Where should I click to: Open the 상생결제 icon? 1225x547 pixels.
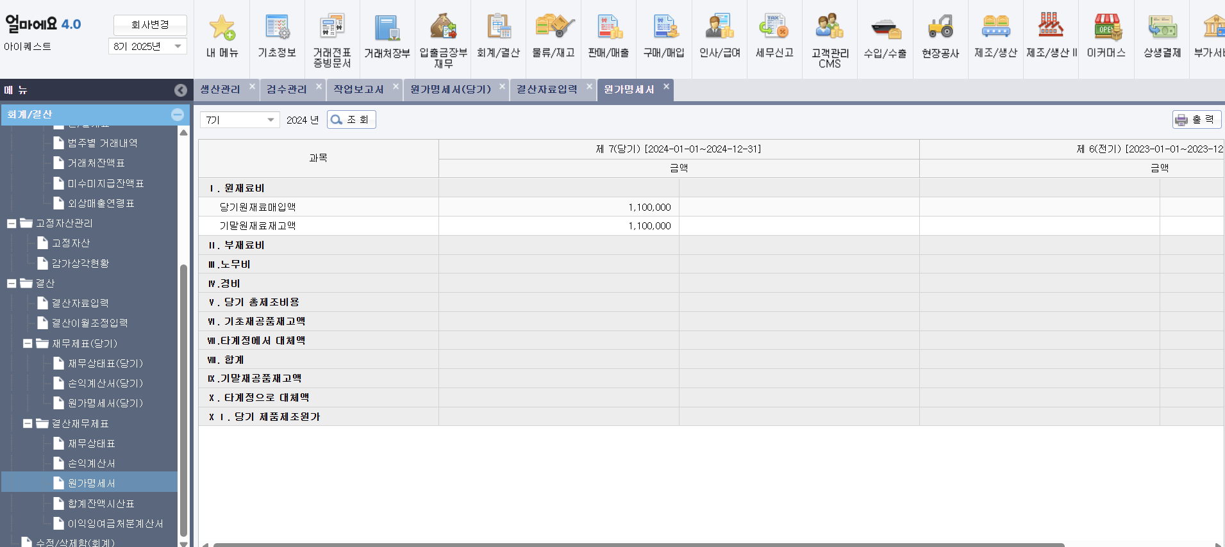1162,28
